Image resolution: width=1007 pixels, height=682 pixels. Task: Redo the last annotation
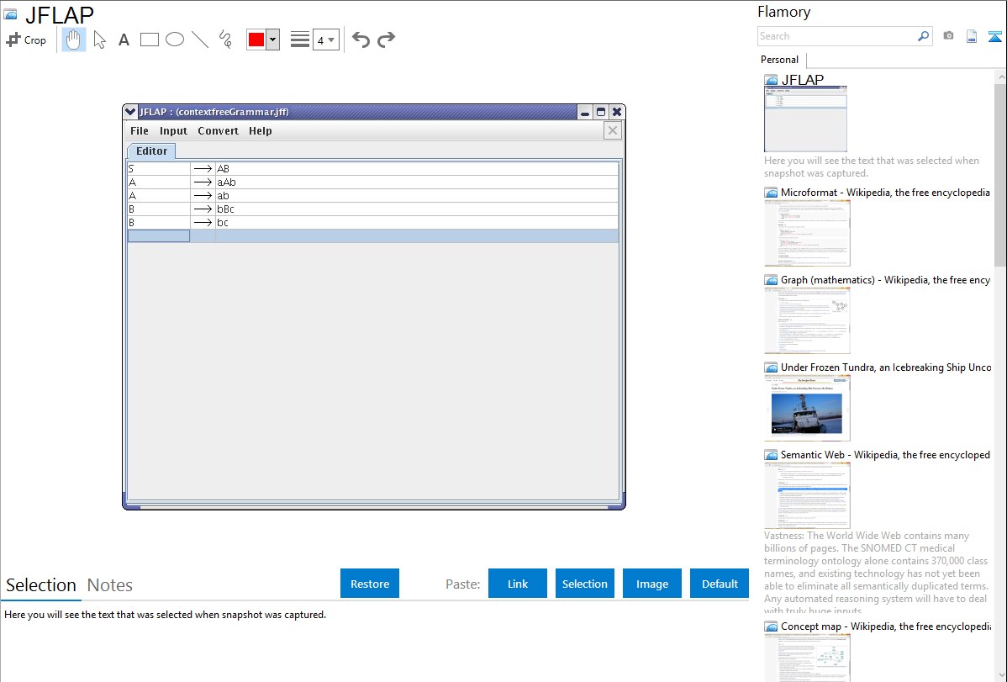(386, 40)
